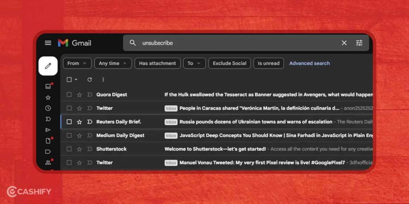Click the search magnifier icon
The image size is (409, 204).
pos(133,43)
